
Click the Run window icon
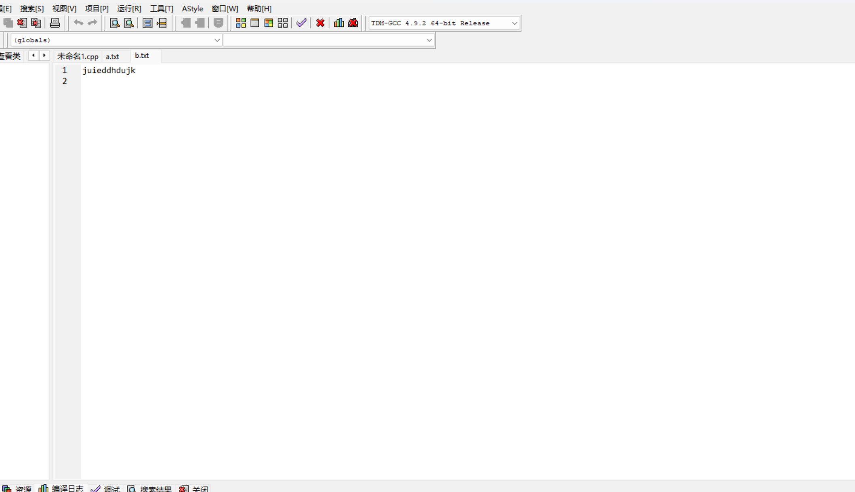[x=255, y=23]
